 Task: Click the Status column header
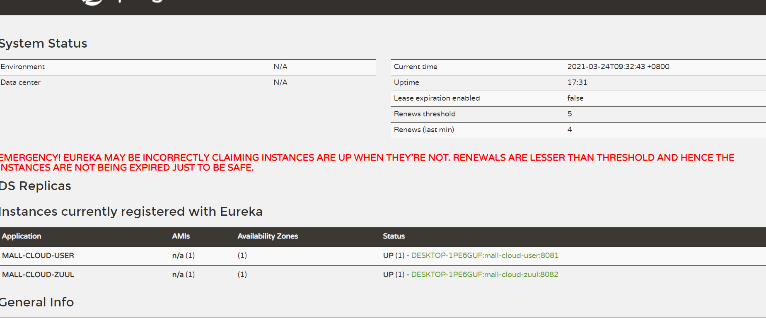[394, 236]
